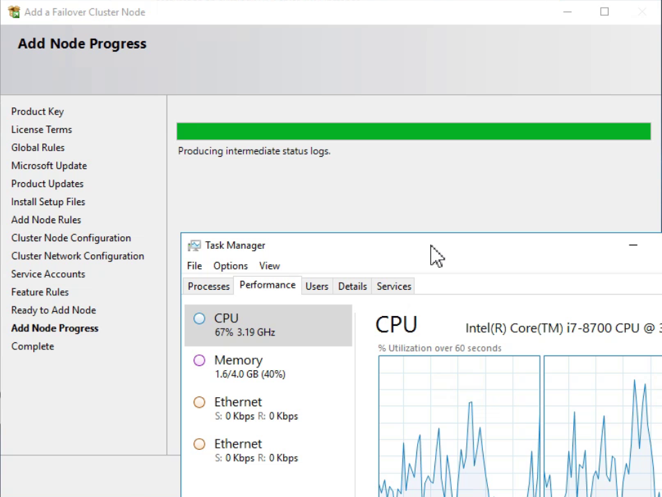Click the bold Add Node Progress sidebar step
The height and width of the screenshot is (497, 662).
55,329
